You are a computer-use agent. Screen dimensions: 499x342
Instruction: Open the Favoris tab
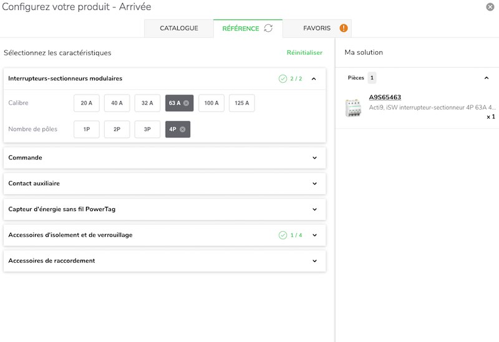[317, 28]
